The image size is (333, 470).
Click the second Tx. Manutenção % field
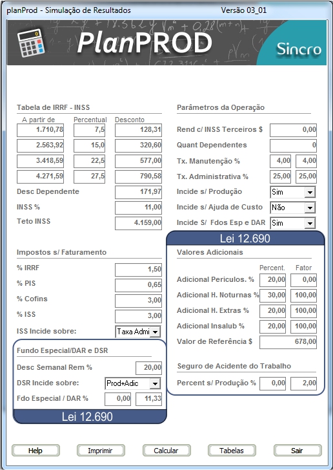[x=306, y=161]
